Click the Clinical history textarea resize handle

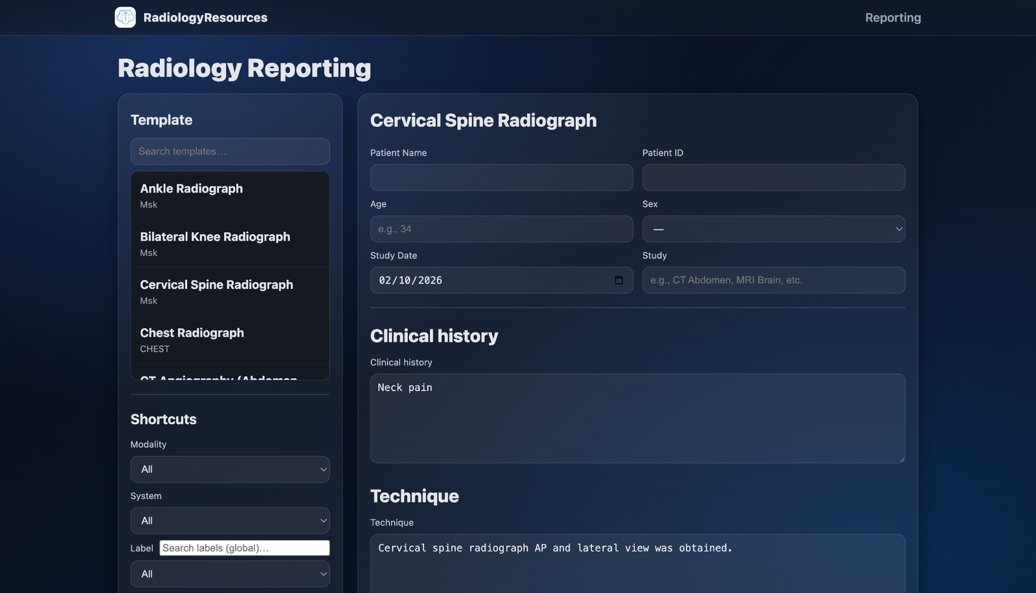[901, 458]
